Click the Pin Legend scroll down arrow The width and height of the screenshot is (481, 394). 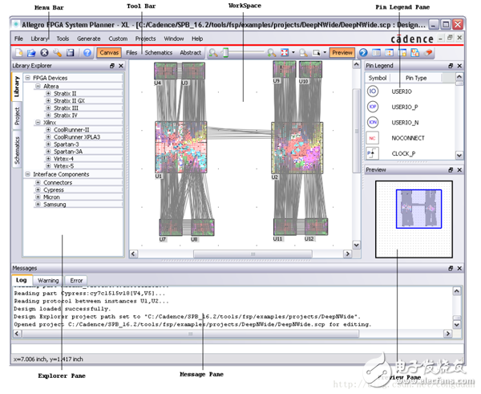click(x=459, y=155)
